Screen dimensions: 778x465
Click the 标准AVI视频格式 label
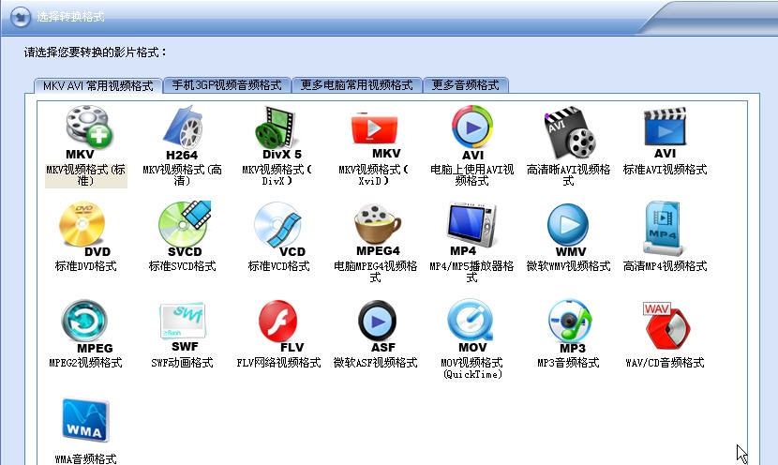point(665,170)
